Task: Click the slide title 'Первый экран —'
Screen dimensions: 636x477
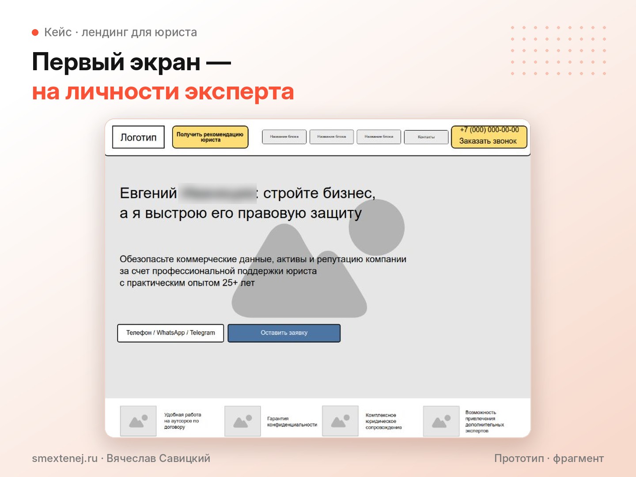Action: (132, 62)
